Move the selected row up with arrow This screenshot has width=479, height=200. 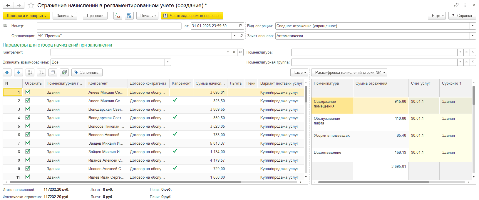coord(7,72)
